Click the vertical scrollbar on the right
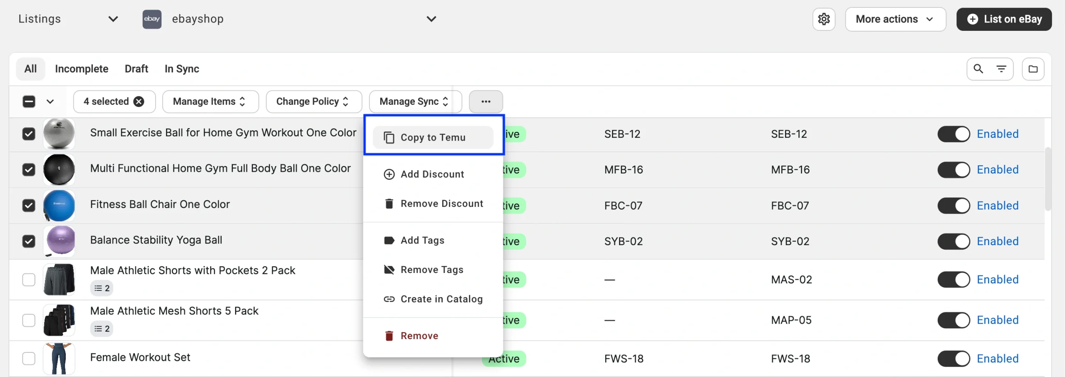Image resolution: width=1065 pixels, height=377 pixels. pos(1048,179)
